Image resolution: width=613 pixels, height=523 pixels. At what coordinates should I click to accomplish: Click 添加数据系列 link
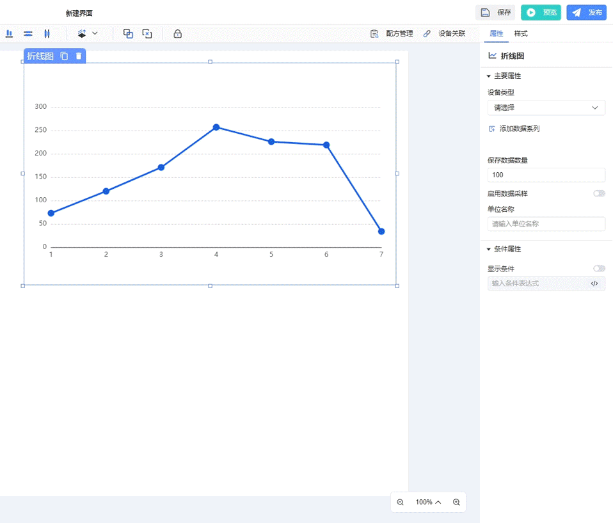[x=519, y=129]
